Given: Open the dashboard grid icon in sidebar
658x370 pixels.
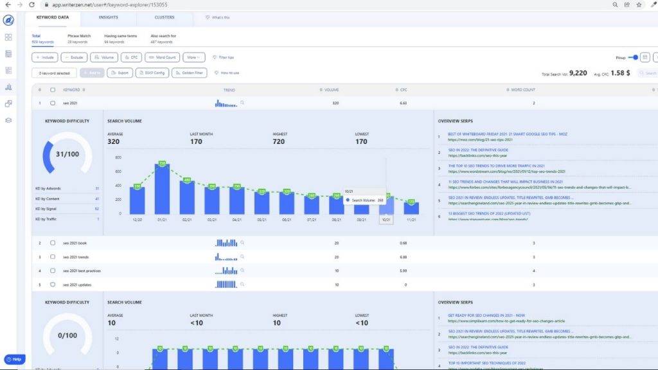Looking at the screenshot, I should coord(8,37).
